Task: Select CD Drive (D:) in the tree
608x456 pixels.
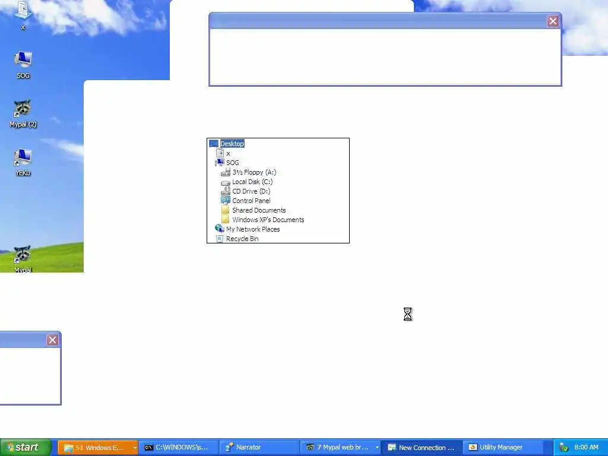Action: (x=251, y=191)
